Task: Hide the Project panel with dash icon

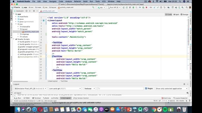Action: coord(37,11)
